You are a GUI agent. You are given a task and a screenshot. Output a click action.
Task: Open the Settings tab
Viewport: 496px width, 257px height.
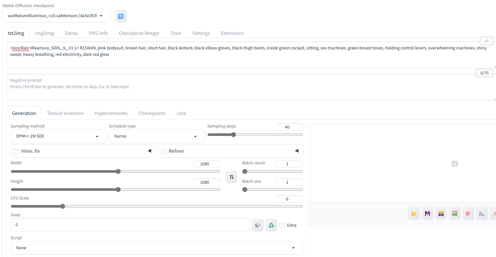[201, 33]
